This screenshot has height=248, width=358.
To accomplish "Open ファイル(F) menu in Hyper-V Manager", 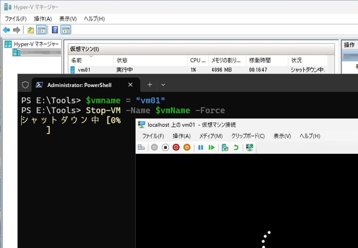I will [16, 19].
